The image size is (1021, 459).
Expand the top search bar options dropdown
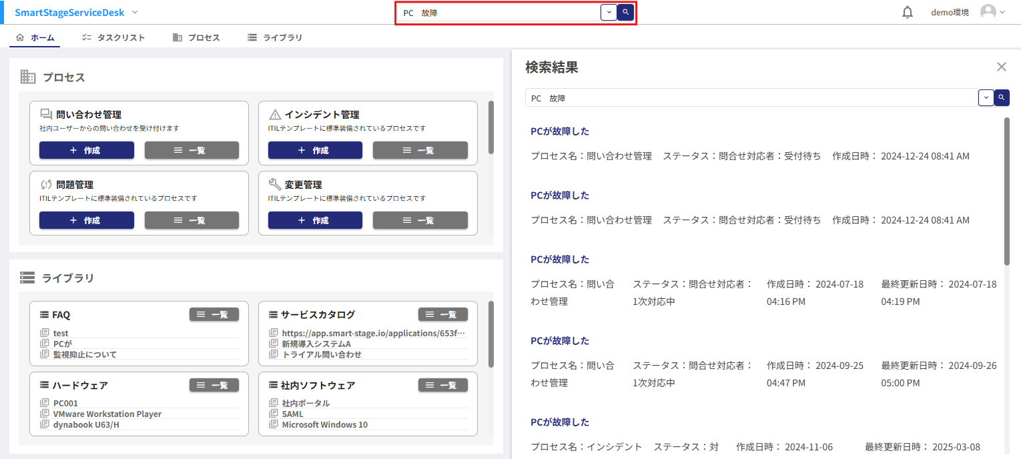[x=609, y=12]
